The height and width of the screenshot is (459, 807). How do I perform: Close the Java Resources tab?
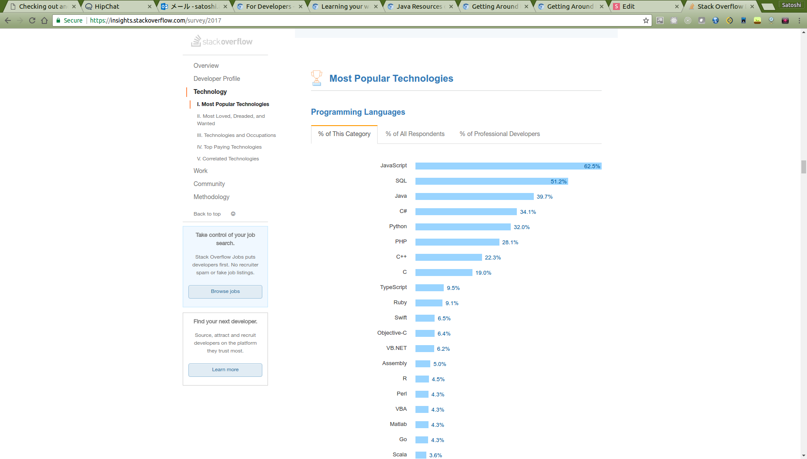451,7
